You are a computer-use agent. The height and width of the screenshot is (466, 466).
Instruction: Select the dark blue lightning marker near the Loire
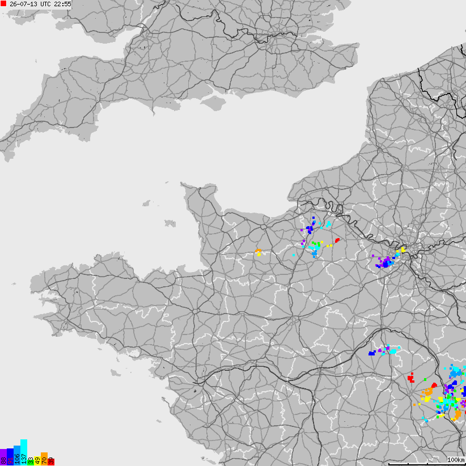[372, 353]
